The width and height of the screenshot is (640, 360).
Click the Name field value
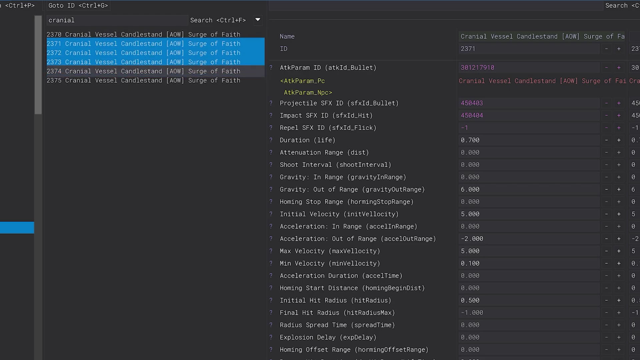pos(542,37)
